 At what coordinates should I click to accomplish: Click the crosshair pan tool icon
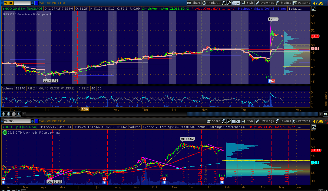(4, 114)
